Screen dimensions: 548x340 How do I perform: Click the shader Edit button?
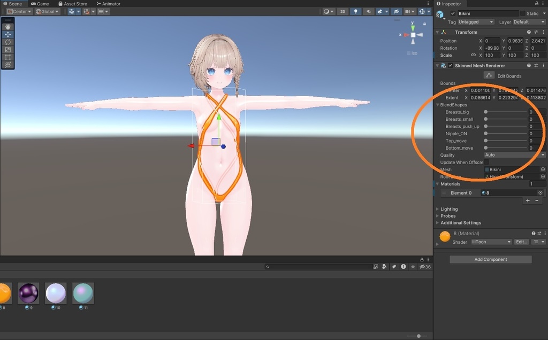click(521, 242)
